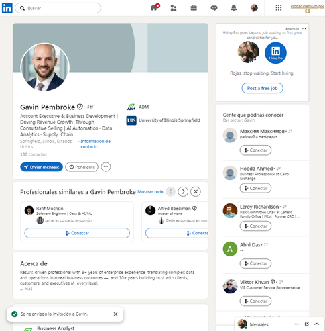Expand the Mensajes panel chevron

316,324
